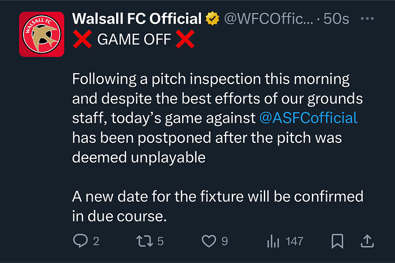
Task: Click the Walsall FC profile avatar
Action: (x=42, y=34)
